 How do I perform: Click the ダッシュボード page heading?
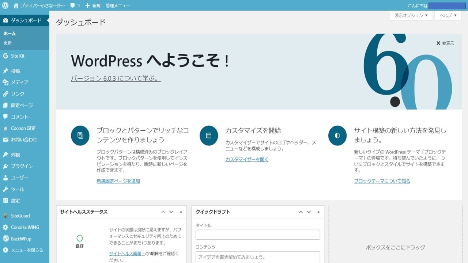[x=81, y=22]
